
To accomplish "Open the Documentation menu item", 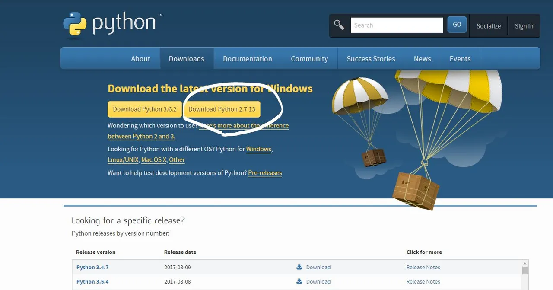I will (x=248, y=59).
